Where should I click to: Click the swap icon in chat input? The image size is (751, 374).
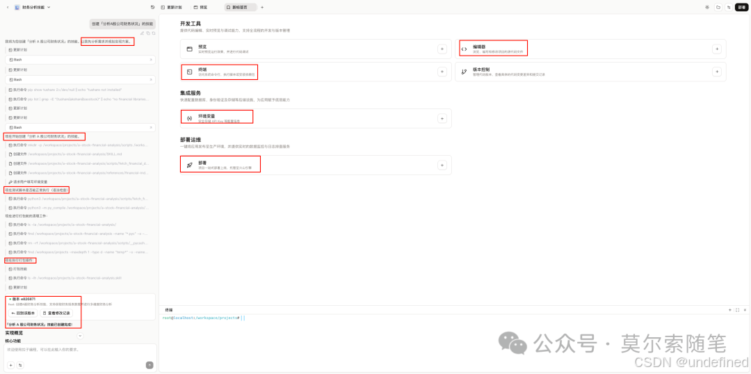point(20,365)
